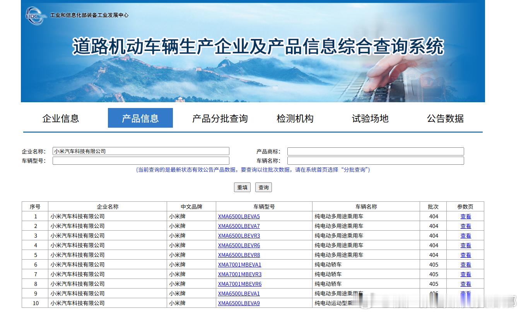Focus the 产品商标 input field
This screenshot has width=521, height=314.
coord(376,151)
